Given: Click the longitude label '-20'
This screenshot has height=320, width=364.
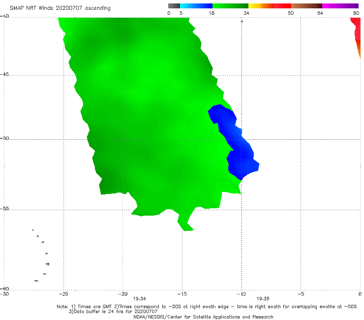Looking at the screenshot, I should tap(122, 294).
